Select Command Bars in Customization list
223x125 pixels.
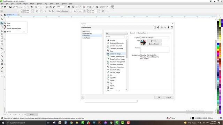click(x=87, y=33)
